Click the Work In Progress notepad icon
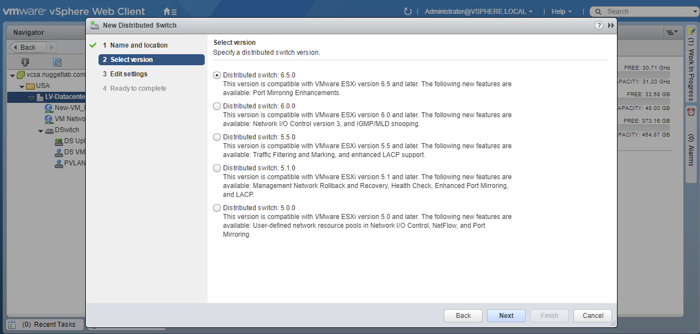The height and width of the screenshot is (334, 700). pos(691,31)
